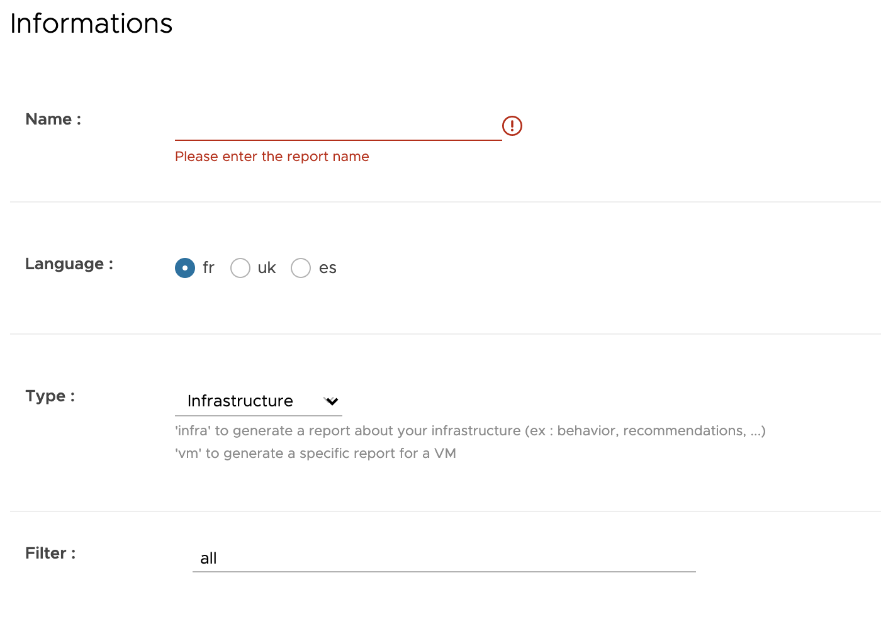The width and height of the screenshot is (881, 624).
Task: Click 'Please enter the report name' error message
Action: (272, 157)
